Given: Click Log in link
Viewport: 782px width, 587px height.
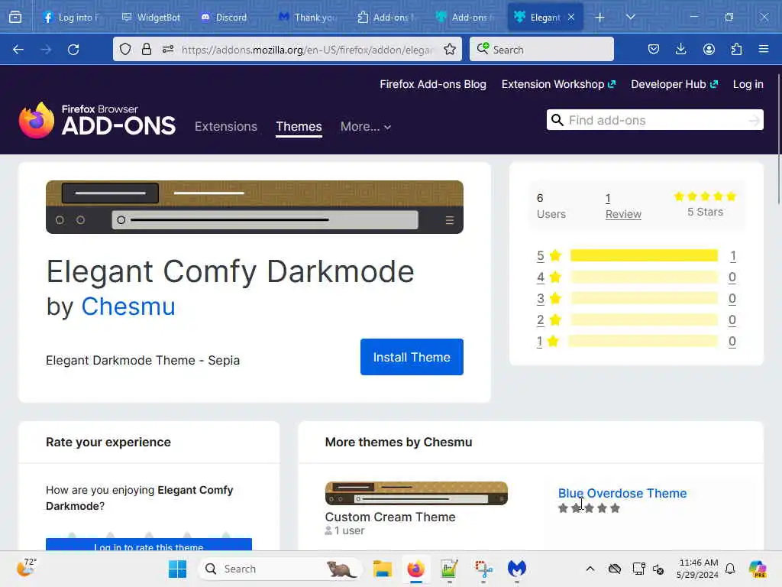Looking at the screenshot, I should tap(748, 84).
